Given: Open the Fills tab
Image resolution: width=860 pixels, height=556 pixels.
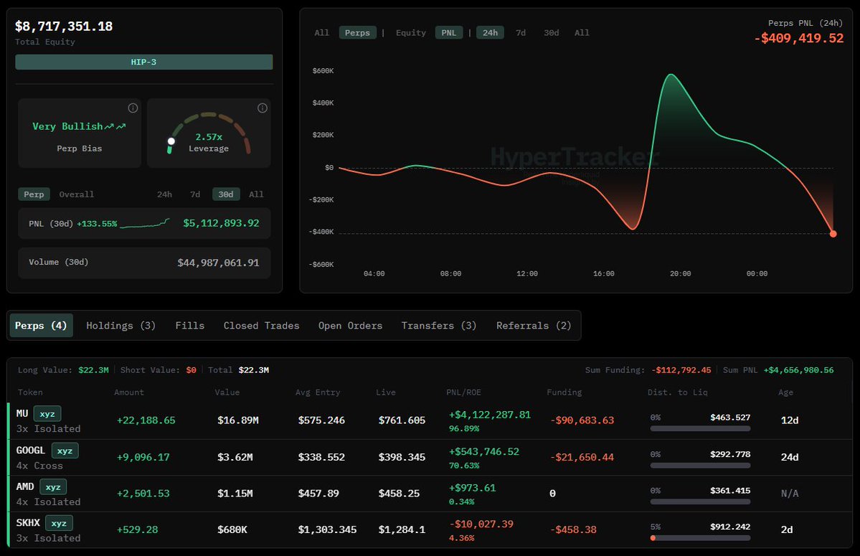Looking at the screenshot, I should 190,326.
